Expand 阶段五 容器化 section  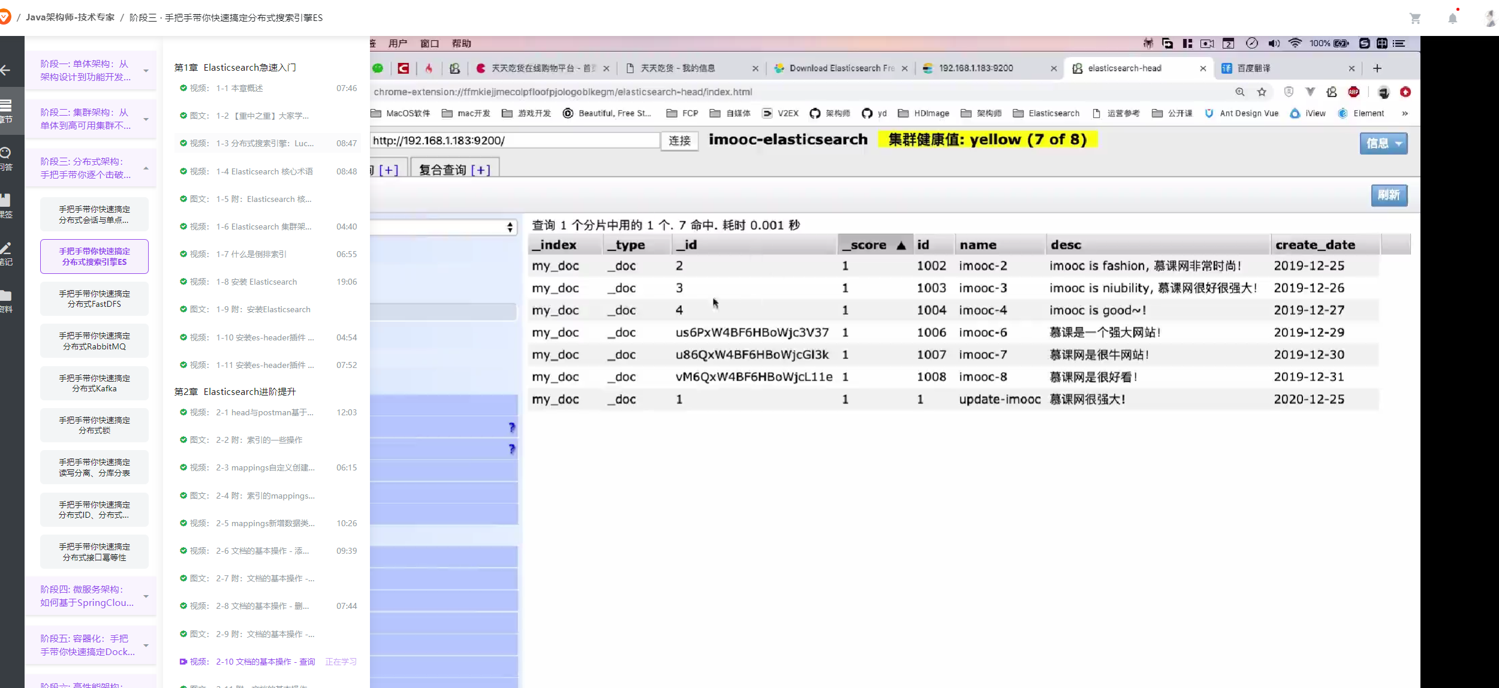click(91, 645)
